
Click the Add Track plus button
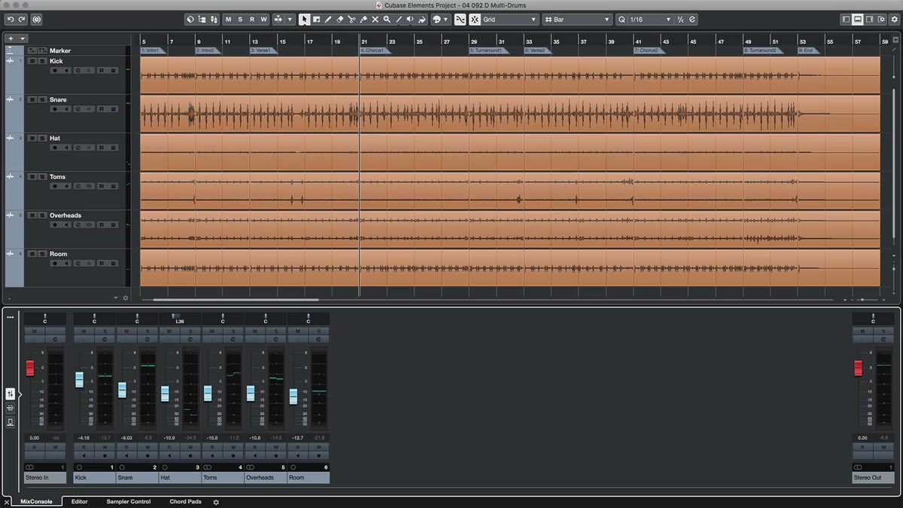[x=11, y=38]
